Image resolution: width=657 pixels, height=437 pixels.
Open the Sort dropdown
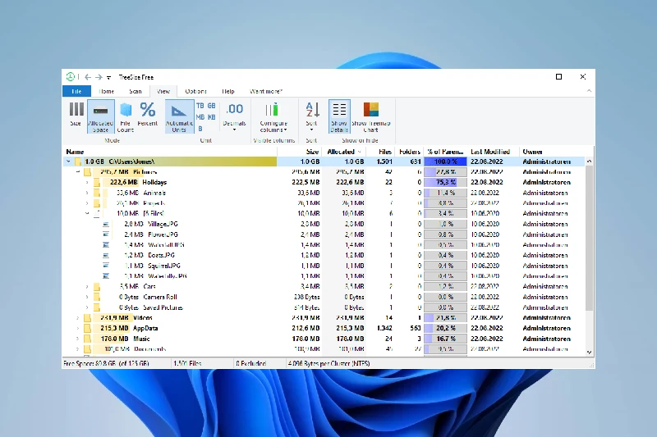click(x=312, y=116)
